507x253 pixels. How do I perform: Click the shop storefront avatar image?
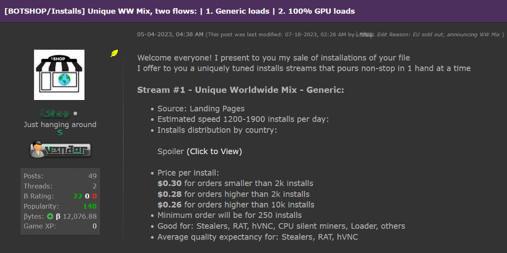click(59, 75)
